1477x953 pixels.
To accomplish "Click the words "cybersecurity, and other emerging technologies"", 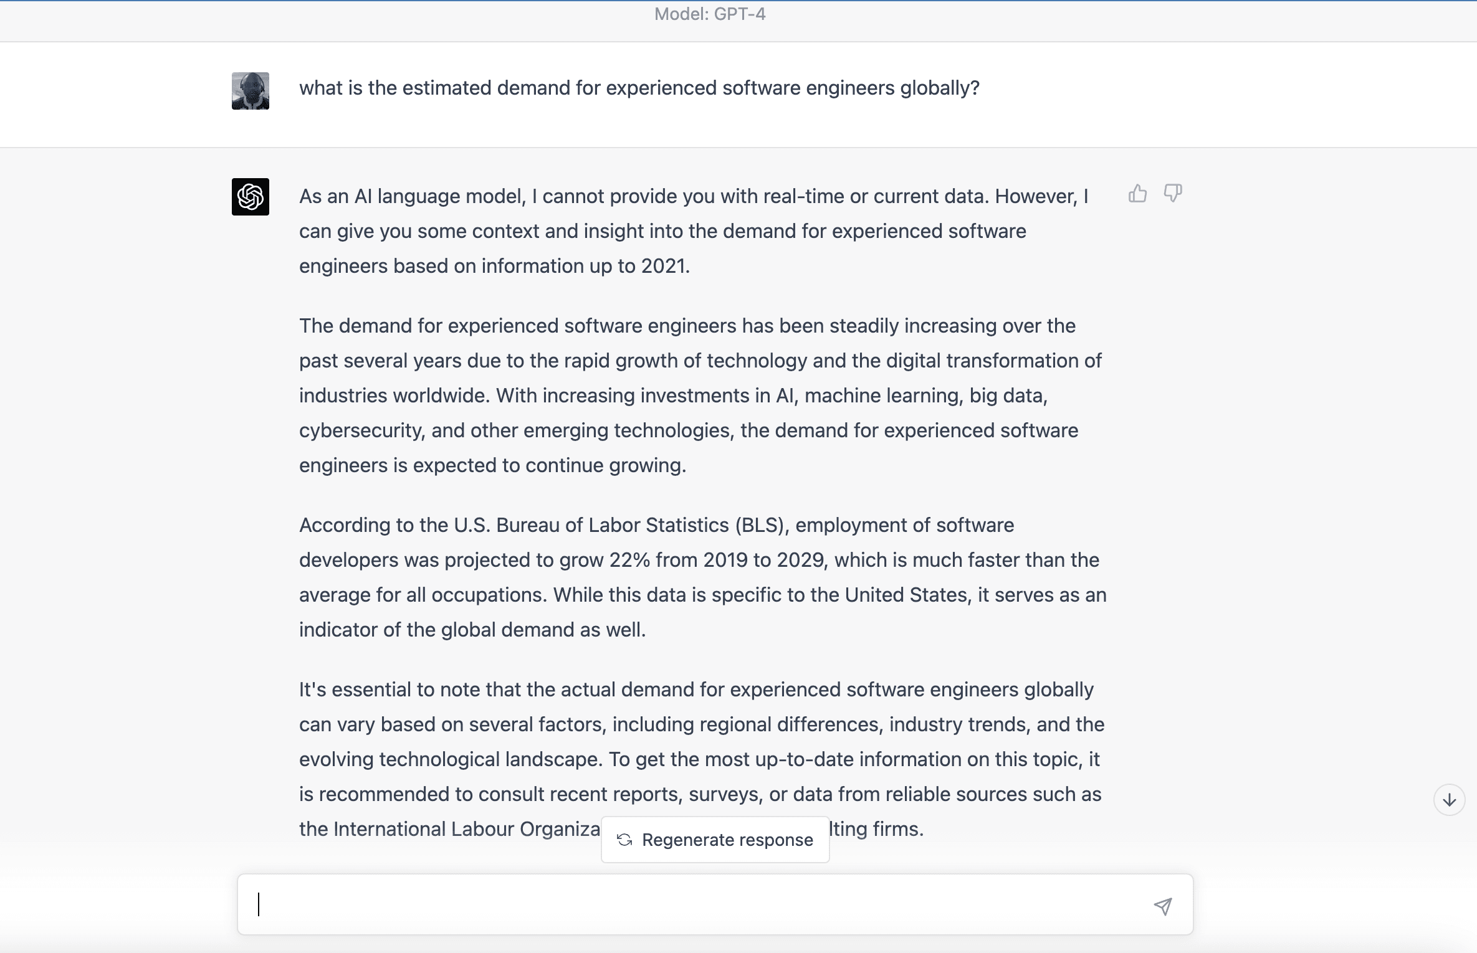I will [x=515, y=430].
